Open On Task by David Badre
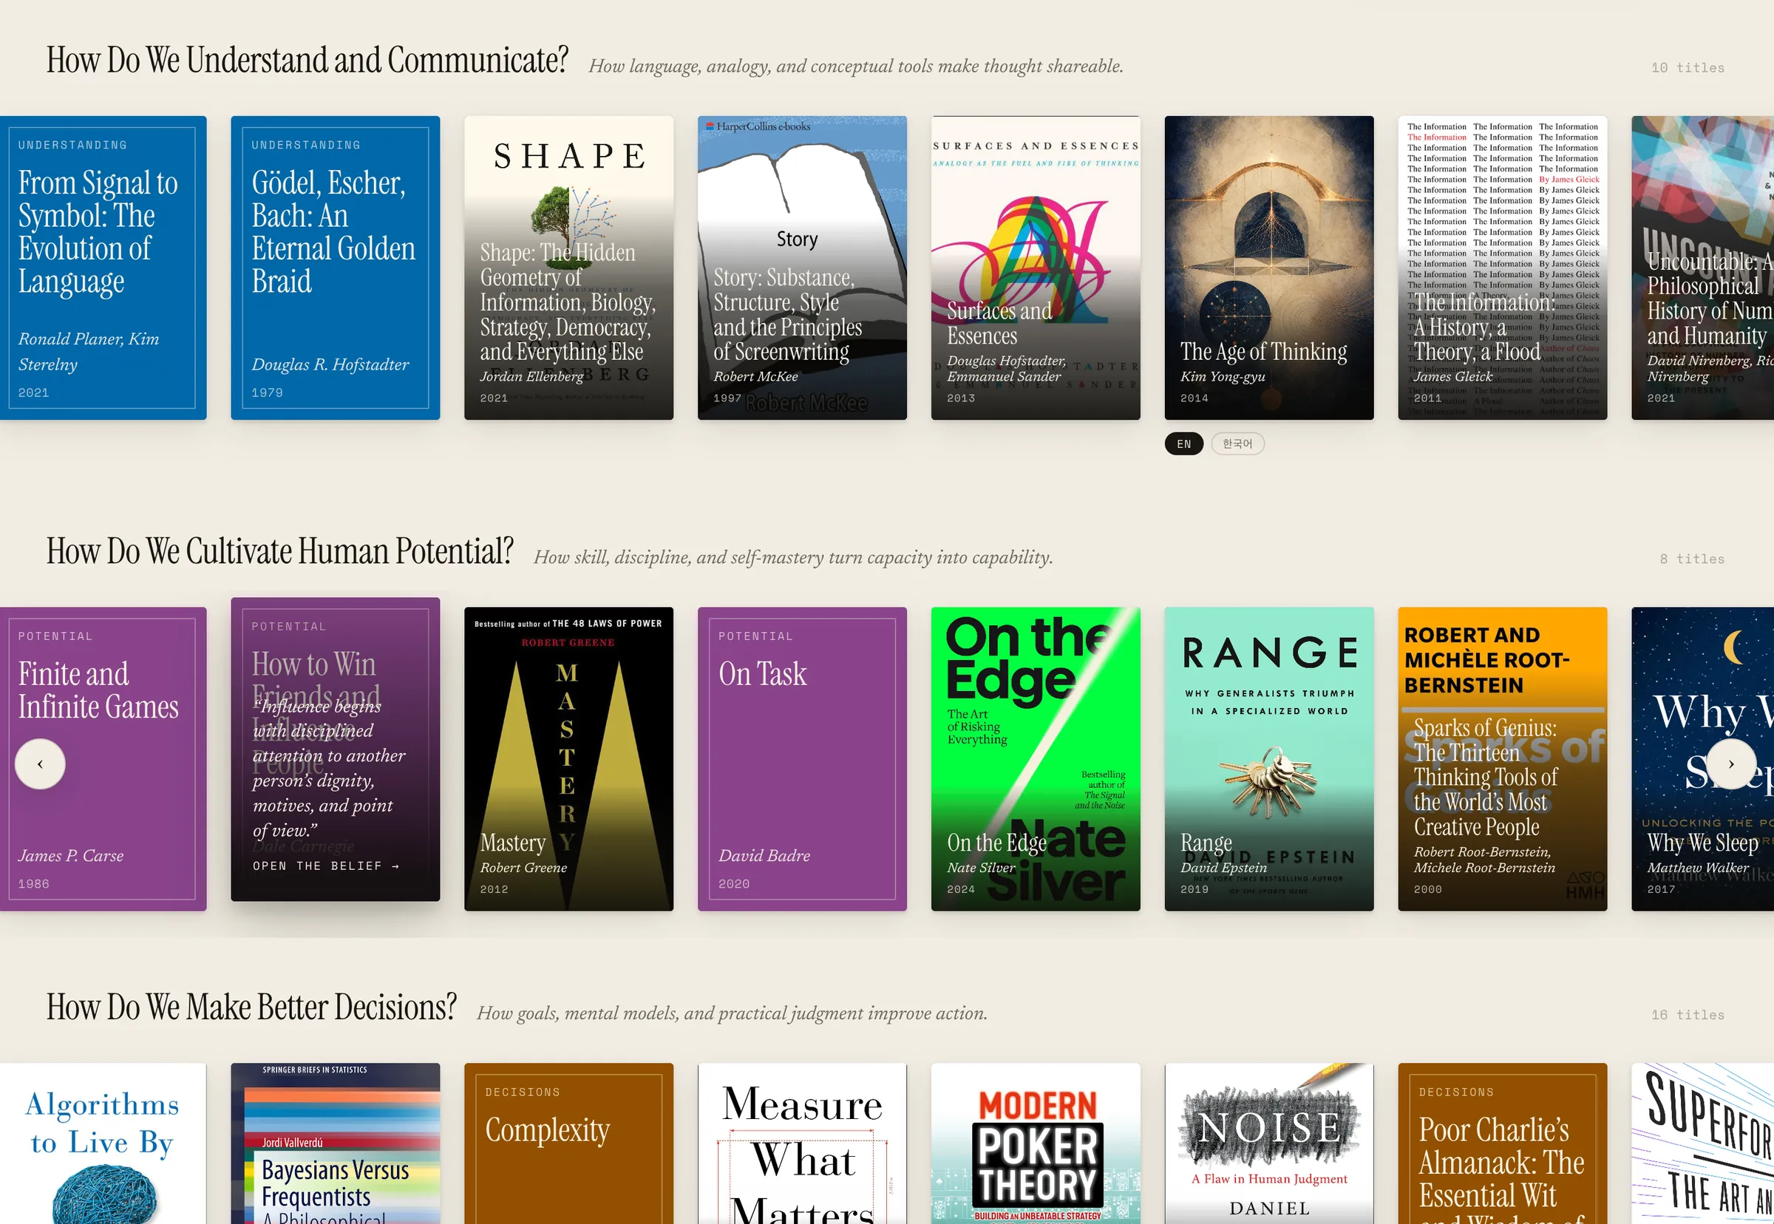The image size is (1774, 1224). tap(802, 759)
